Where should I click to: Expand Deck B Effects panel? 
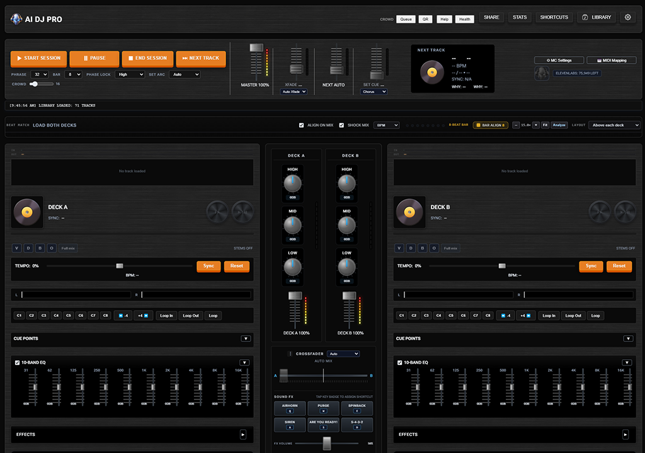625,435
